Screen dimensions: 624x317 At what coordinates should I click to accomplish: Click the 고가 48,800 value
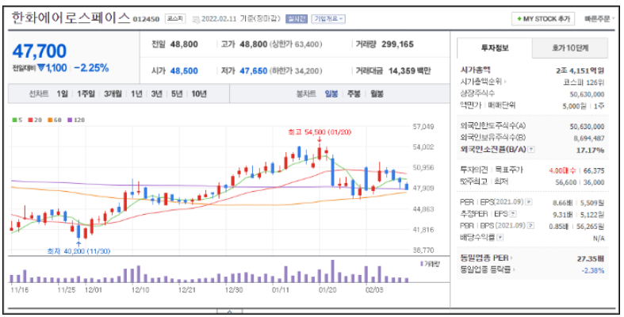[253, 44]
